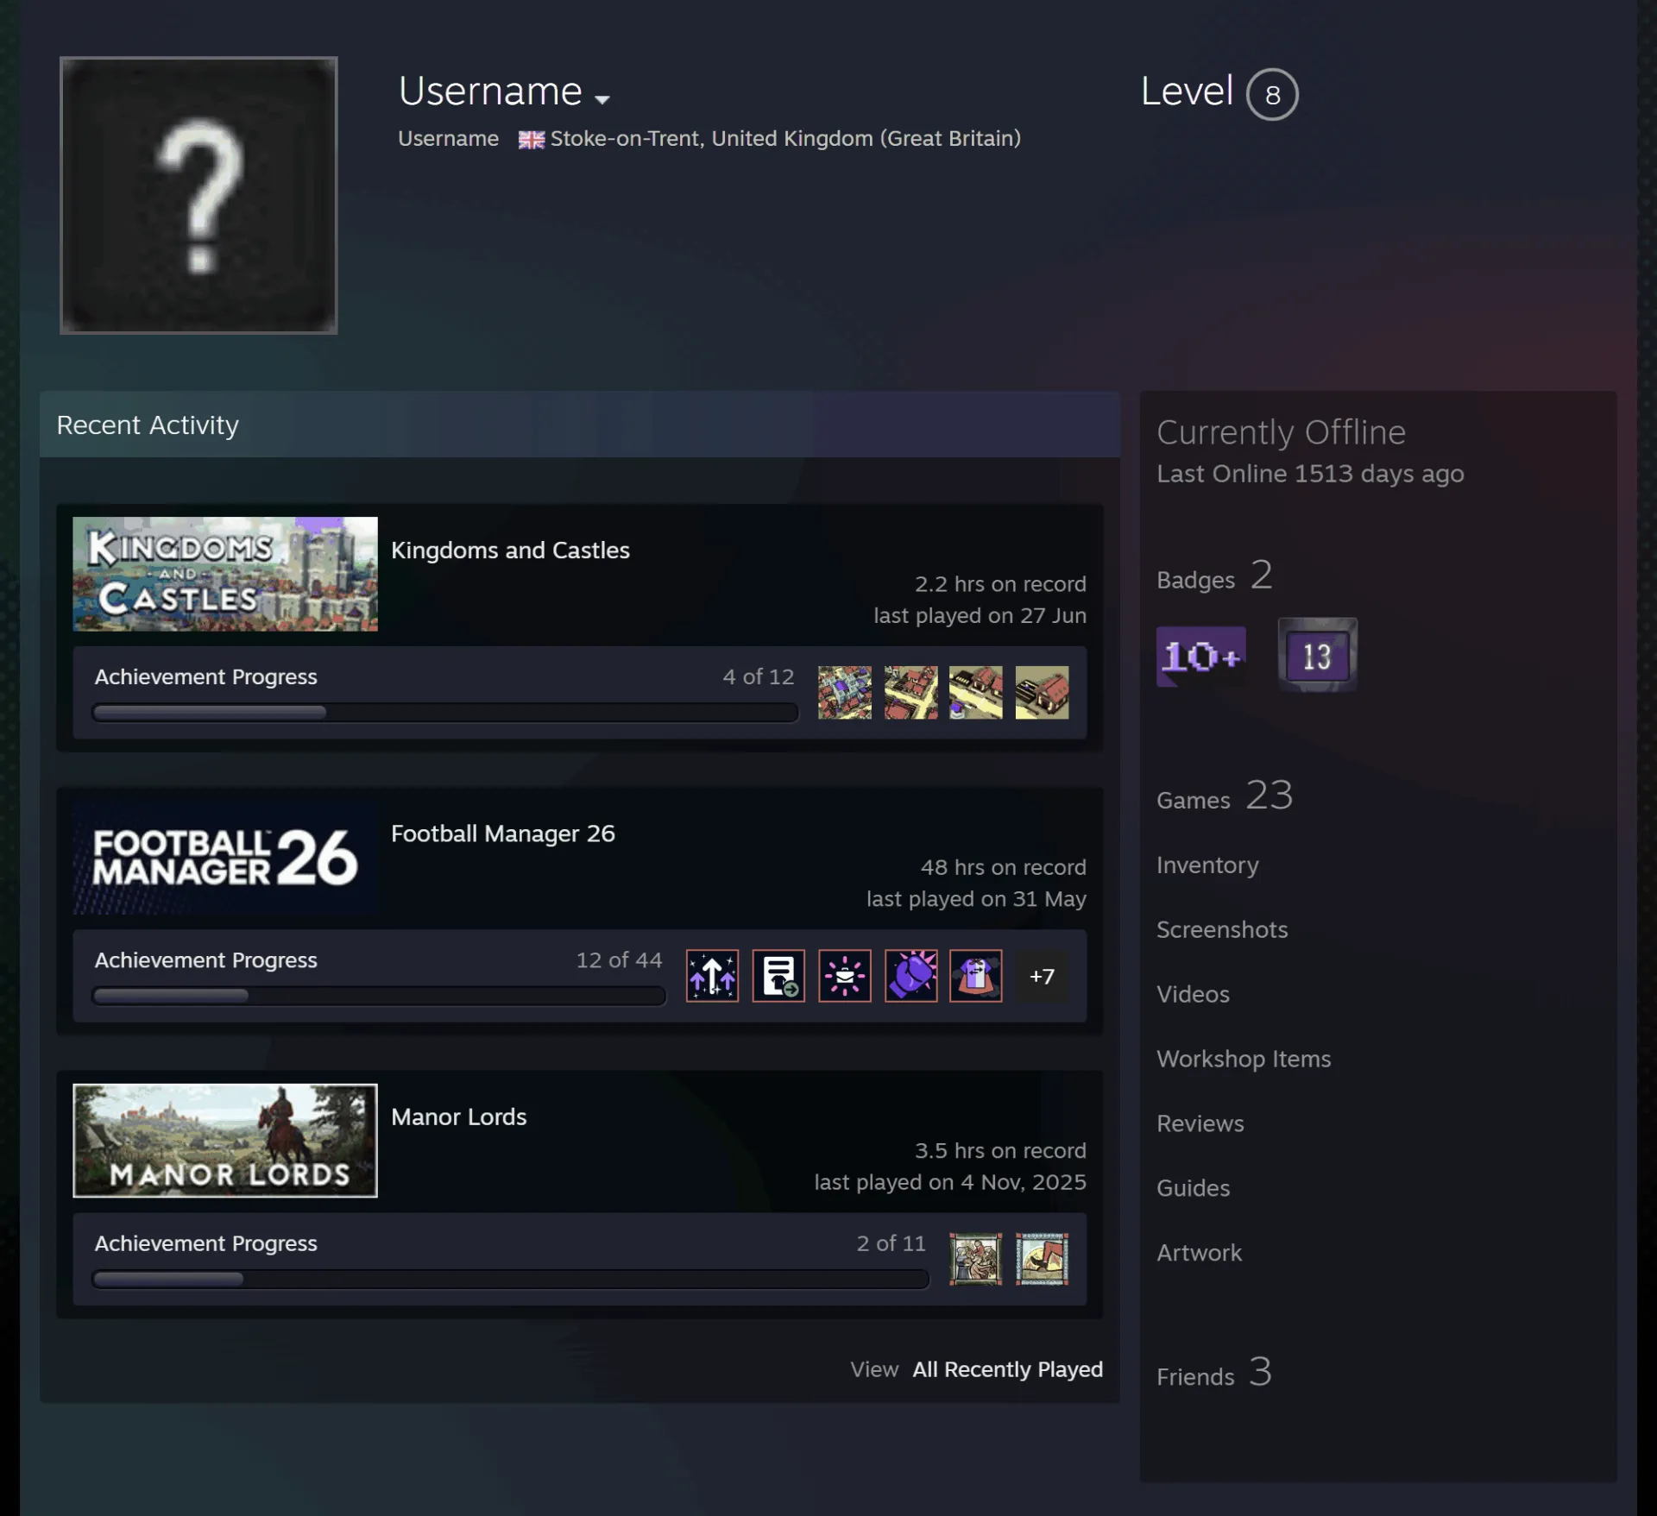Click the Level 8 circle badge
This screenshot has height=1516, width=1657.
point(1272,94)
